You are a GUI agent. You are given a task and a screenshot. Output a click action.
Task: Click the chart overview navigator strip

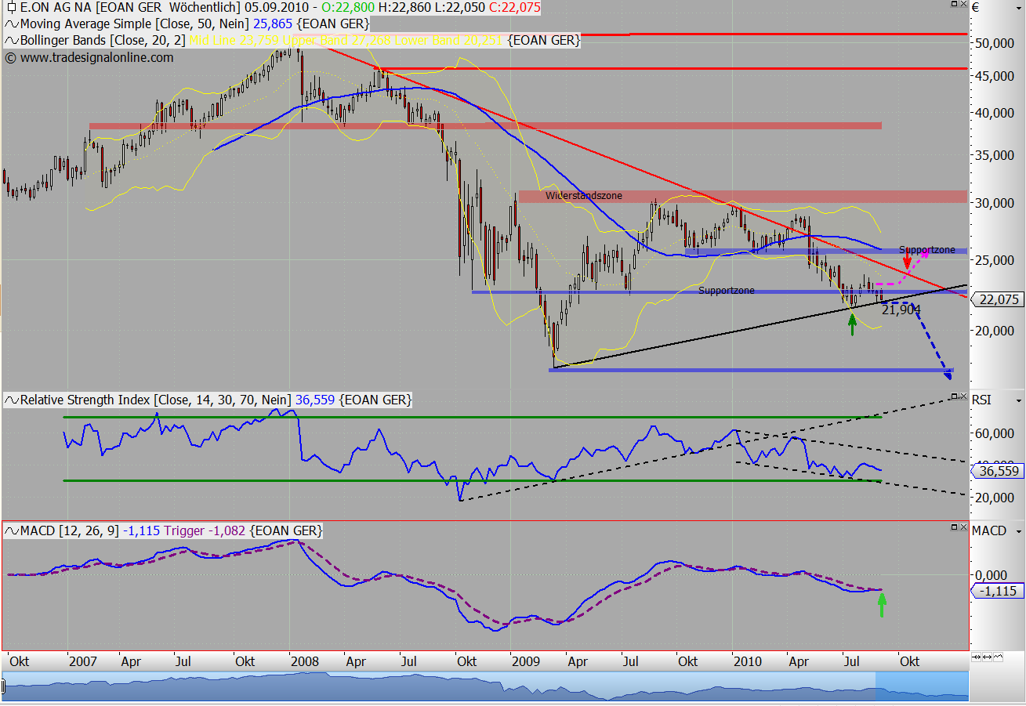click(x=486, y=686)
